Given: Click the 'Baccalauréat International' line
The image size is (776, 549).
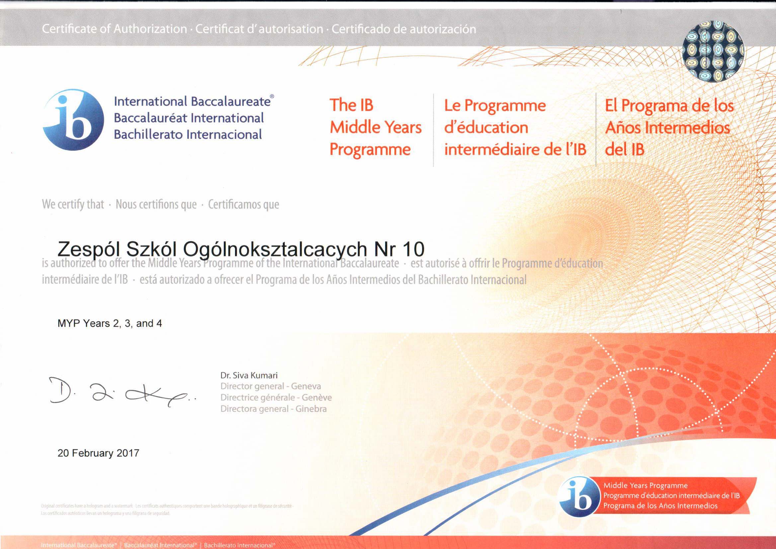Looking at the screenshot, I should click(x=189, y=118).
